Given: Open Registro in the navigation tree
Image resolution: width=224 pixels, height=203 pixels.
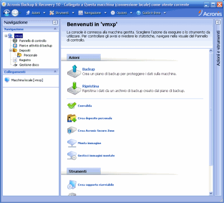Looking at the screenshot, I should [25, 60].
